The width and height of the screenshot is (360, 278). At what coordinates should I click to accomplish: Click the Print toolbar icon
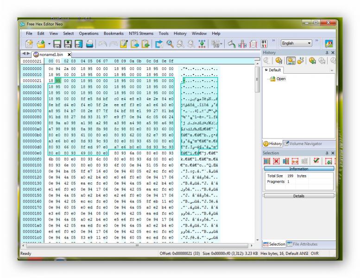click(89, 44)
